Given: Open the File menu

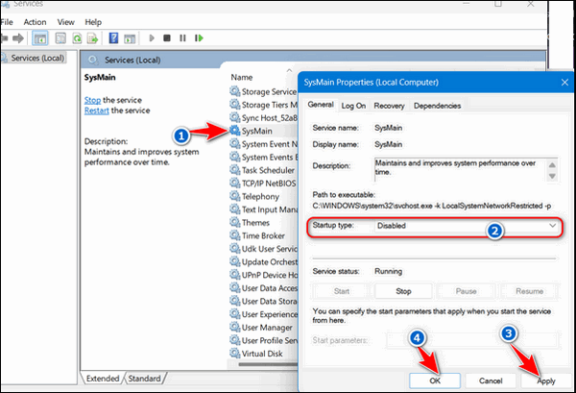Looking at the screenshot, I should 7,22.
